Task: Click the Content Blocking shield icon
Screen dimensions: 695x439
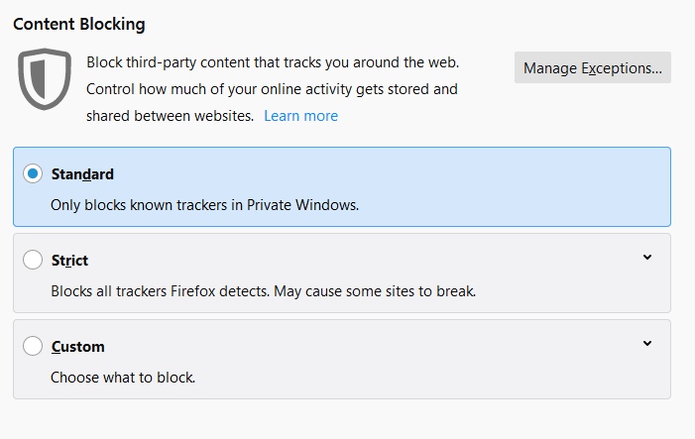Action: (x=45, y=79)
